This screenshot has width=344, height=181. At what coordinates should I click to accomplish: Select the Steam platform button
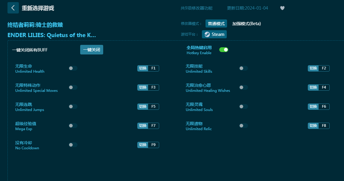click(214, 34)
